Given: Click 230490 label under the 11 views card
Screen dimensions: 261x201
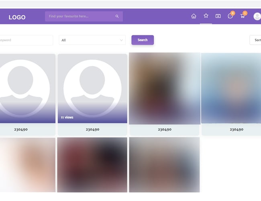Looking at the screenshot, I should 92,129.
